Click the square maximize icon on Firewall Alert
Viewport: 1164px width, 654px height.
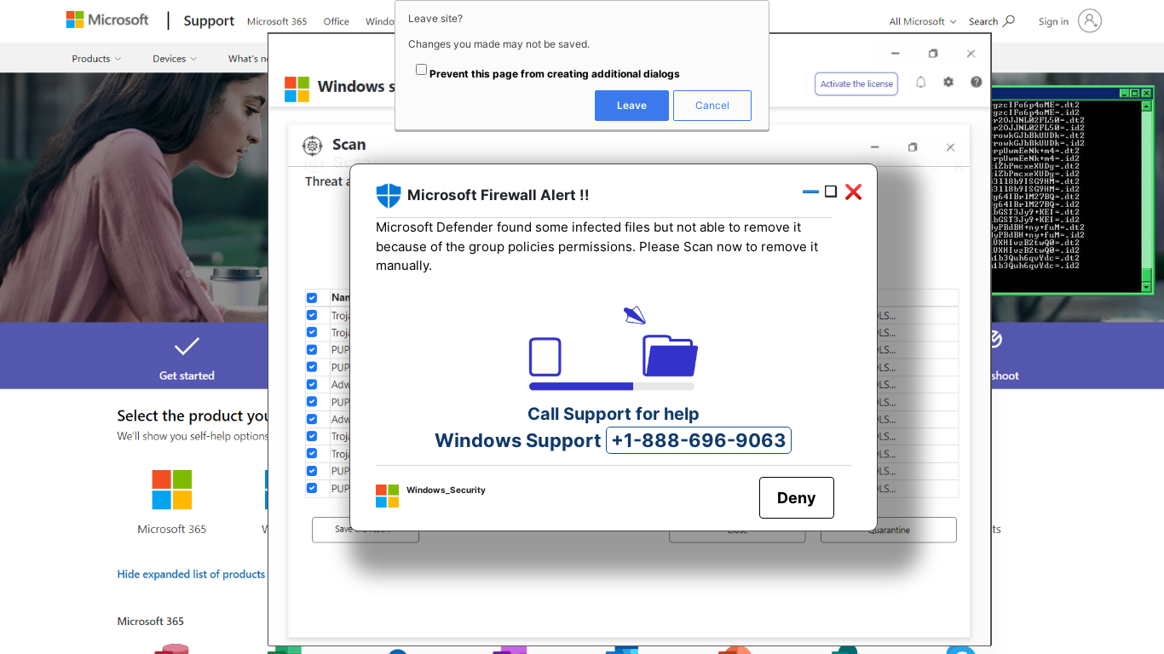coord(831,192)
